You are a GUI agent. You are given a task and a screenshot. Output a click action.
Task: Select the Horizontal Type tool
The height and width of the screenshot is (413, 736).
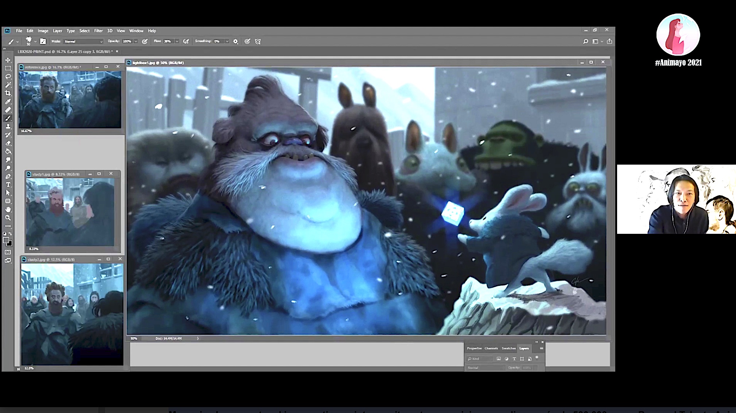point(8,185)
